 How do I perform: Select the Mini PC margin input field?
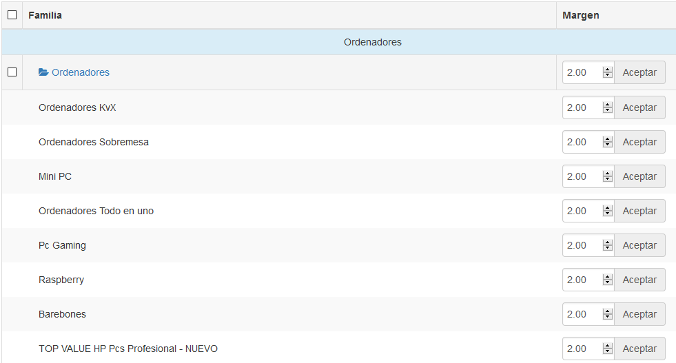click(x=582, y=176)
